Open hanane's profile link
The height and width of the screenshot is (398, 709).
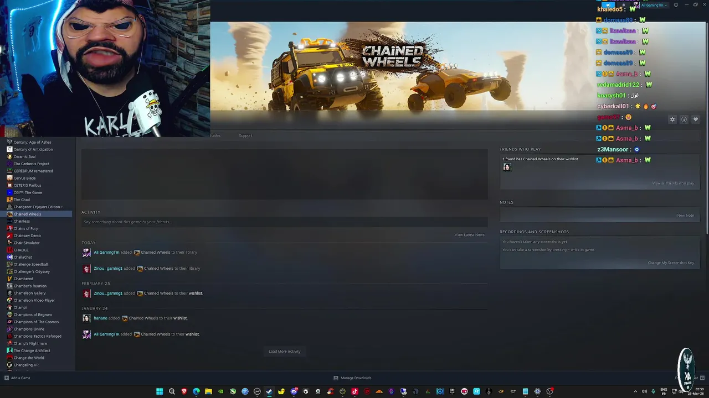pyautogui.click(x=100, y=318)
